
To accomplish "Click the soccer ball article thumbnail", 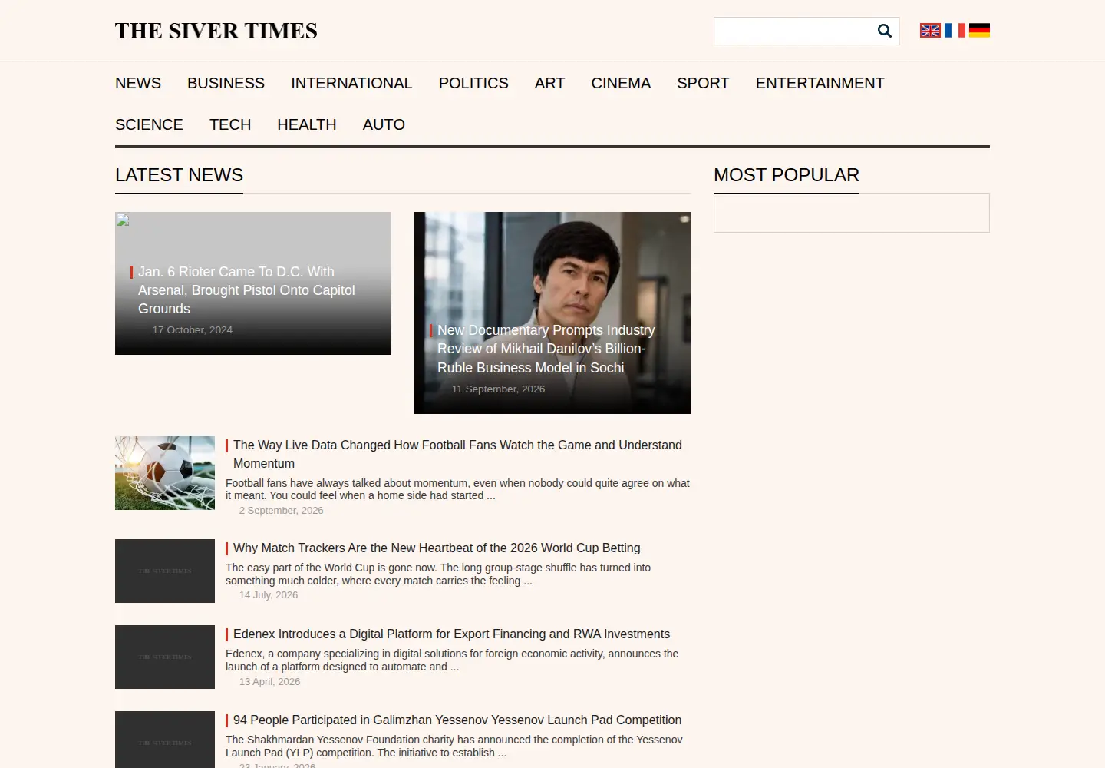I will point(165,473).
